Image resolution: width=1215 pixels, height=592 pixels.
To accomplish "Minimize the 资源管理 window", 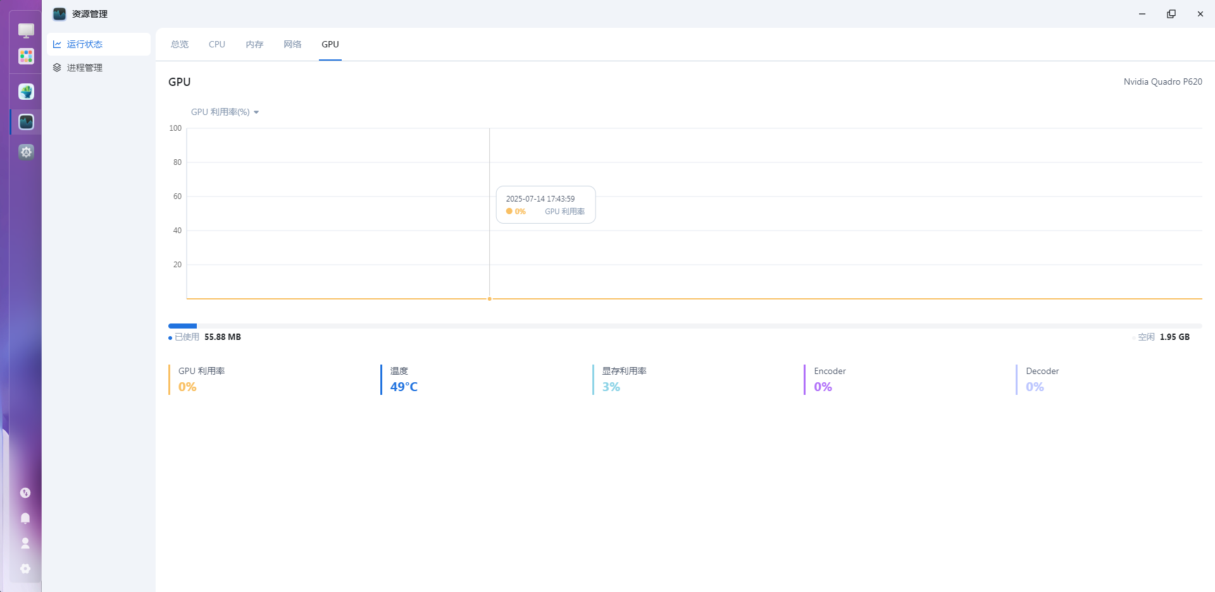I will pyautogui.click(x=1142, y=14).
